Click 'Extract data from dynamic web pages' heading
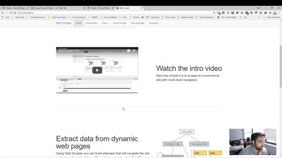 pyautogui.click(x=97, y=142)
